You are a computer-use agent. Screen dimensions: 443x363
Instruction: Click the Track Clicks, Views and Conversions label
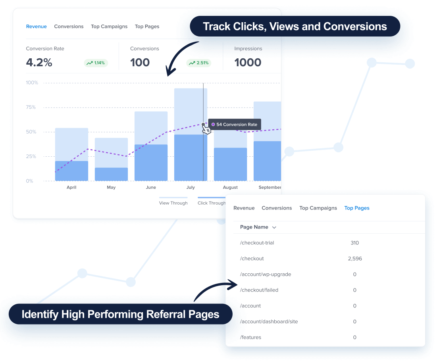[x=295, y=27]
